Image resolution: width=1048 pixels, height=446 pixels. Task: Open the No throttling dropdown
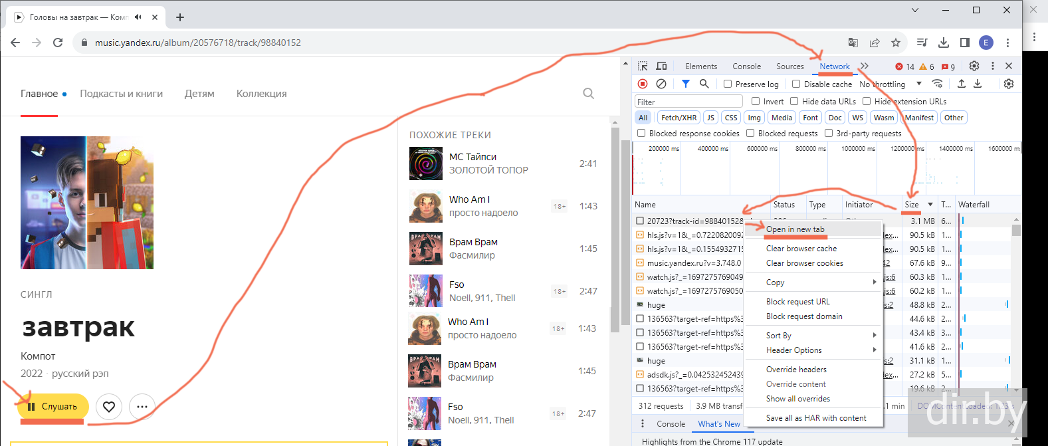pos(891,84)
